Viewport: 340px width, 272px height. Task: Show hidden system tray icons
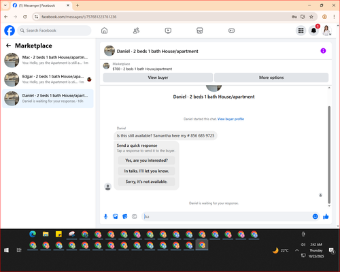coord(296,250)
